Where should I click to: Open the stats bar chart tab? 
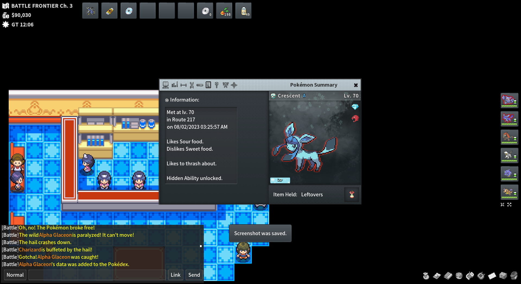click(175, 85)
